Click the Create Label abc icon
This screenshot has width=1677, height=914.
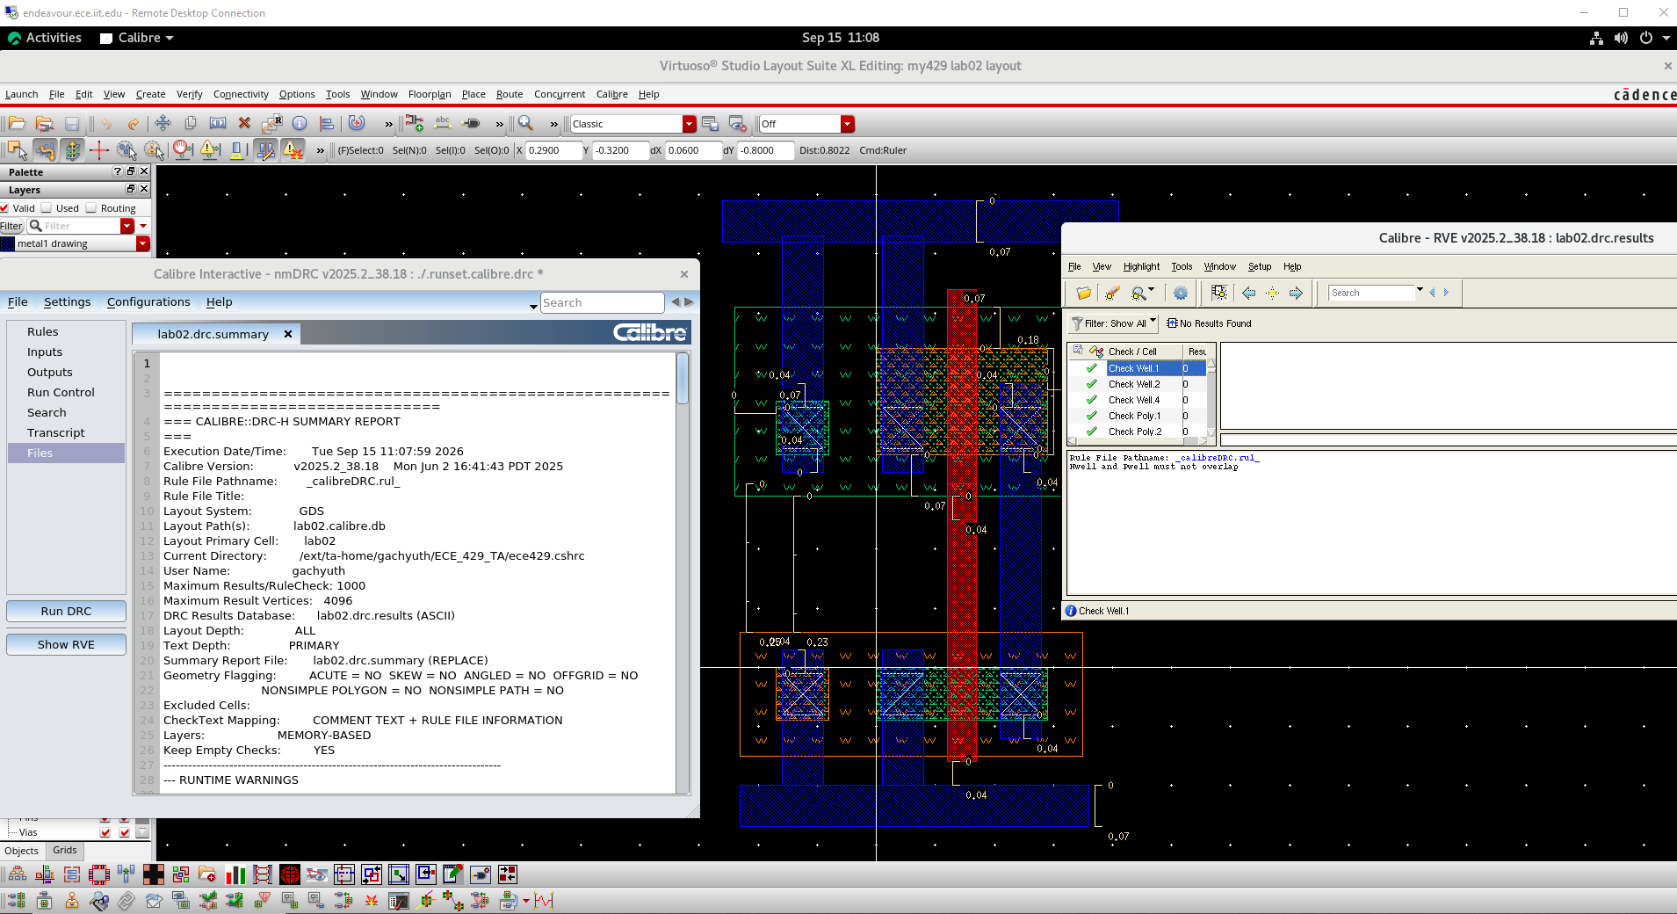(x=443, y=124)
